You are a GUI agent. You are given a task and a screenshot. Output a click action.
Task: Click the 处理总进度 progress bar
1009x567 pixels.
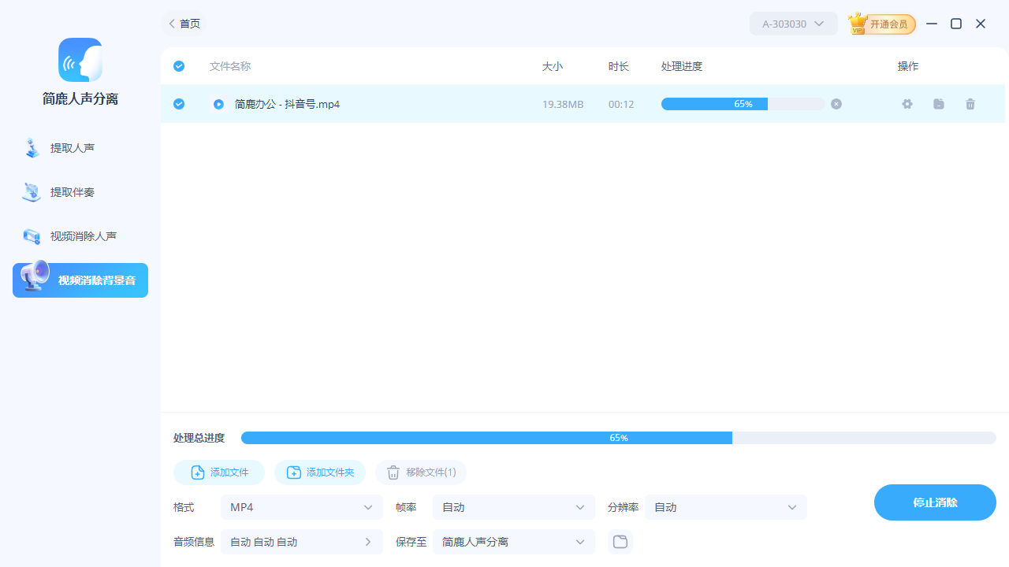(620, 438)
